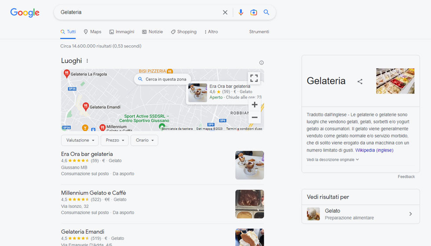This screenshot has height=246, width=431.
Task: Open Millennium Gelato e Caffè listing
Action: tap(93, 193)
